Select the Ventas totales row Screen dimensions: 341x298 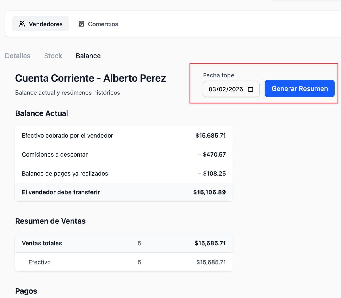coord(124,243)
